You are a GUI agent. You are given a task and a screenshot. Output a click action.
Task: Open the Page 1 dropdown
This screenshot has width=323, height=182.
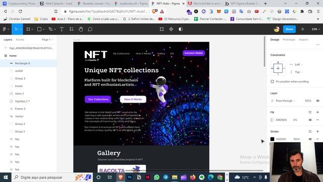pos(47,39)
